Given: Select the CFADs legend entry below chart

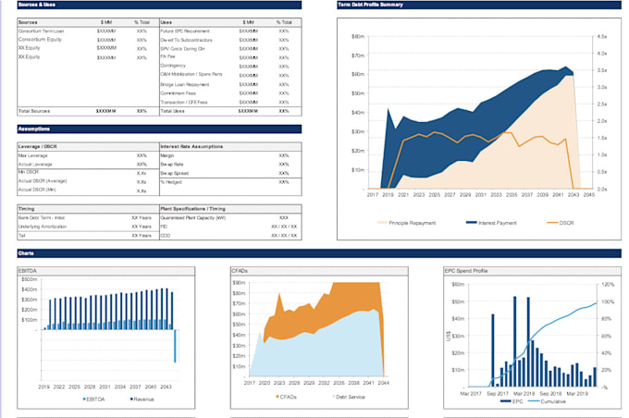Looking at the screenshot, I should coord(287,397).
